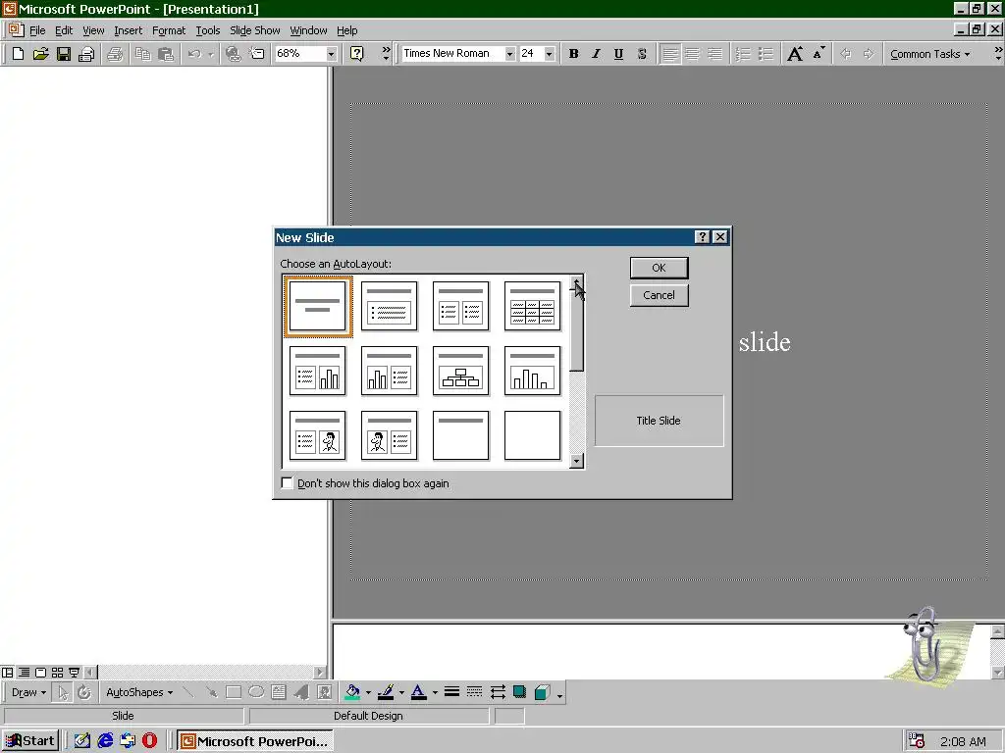Click AutoLayout list scroll down arrow
Viewport: 1005px width, 753px height.
577,461
